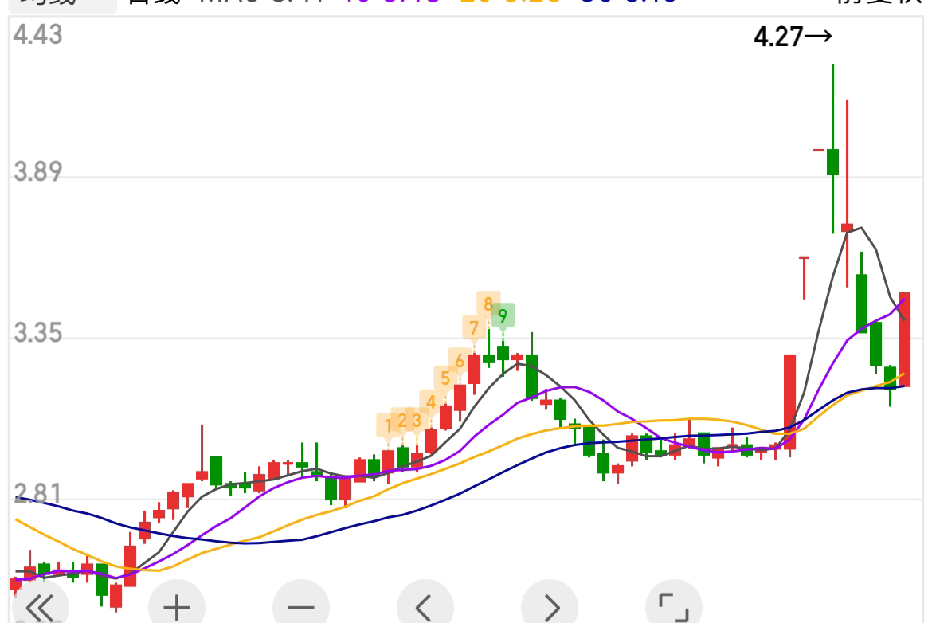The width and height of the screenshot is (932, 623).
Task: Select the green sequence marker numbered 9
Action: click(x=503, y=315)
